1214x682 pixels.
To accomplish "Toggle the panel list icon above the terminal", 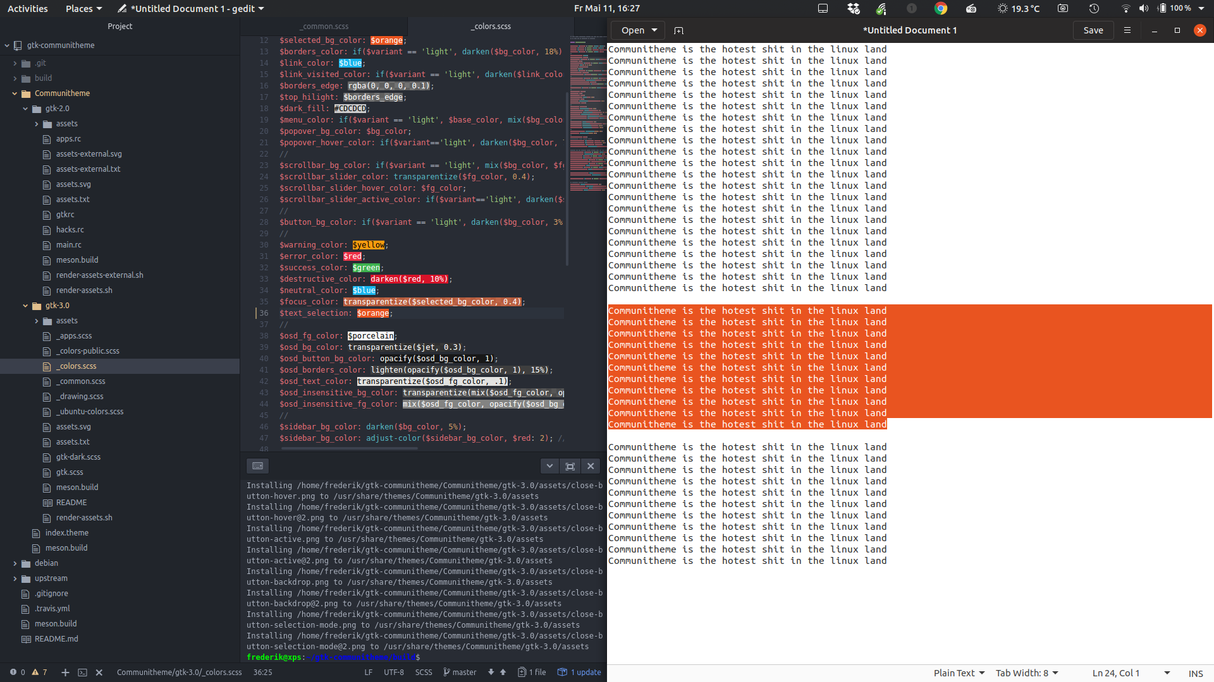I will (x=257, y=465).
